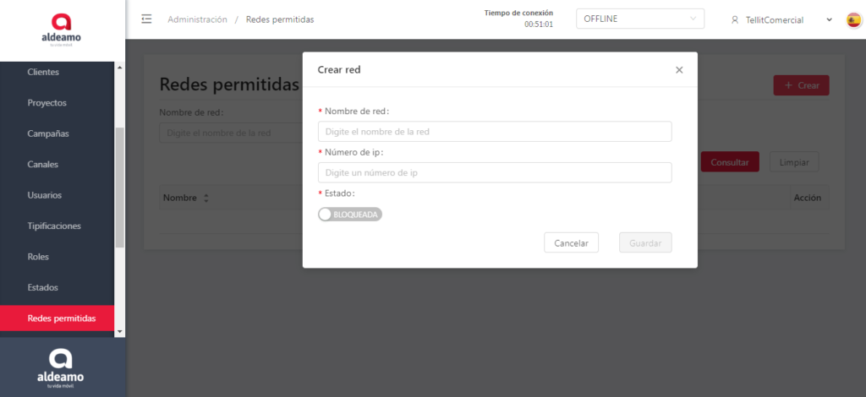
Task: Click the Aldeamo logo at top left
Action: point(62,30)
